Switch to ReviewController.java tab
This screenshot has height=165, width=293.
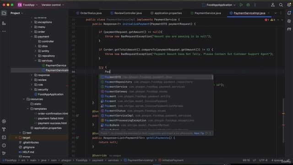tap(126, 13)
